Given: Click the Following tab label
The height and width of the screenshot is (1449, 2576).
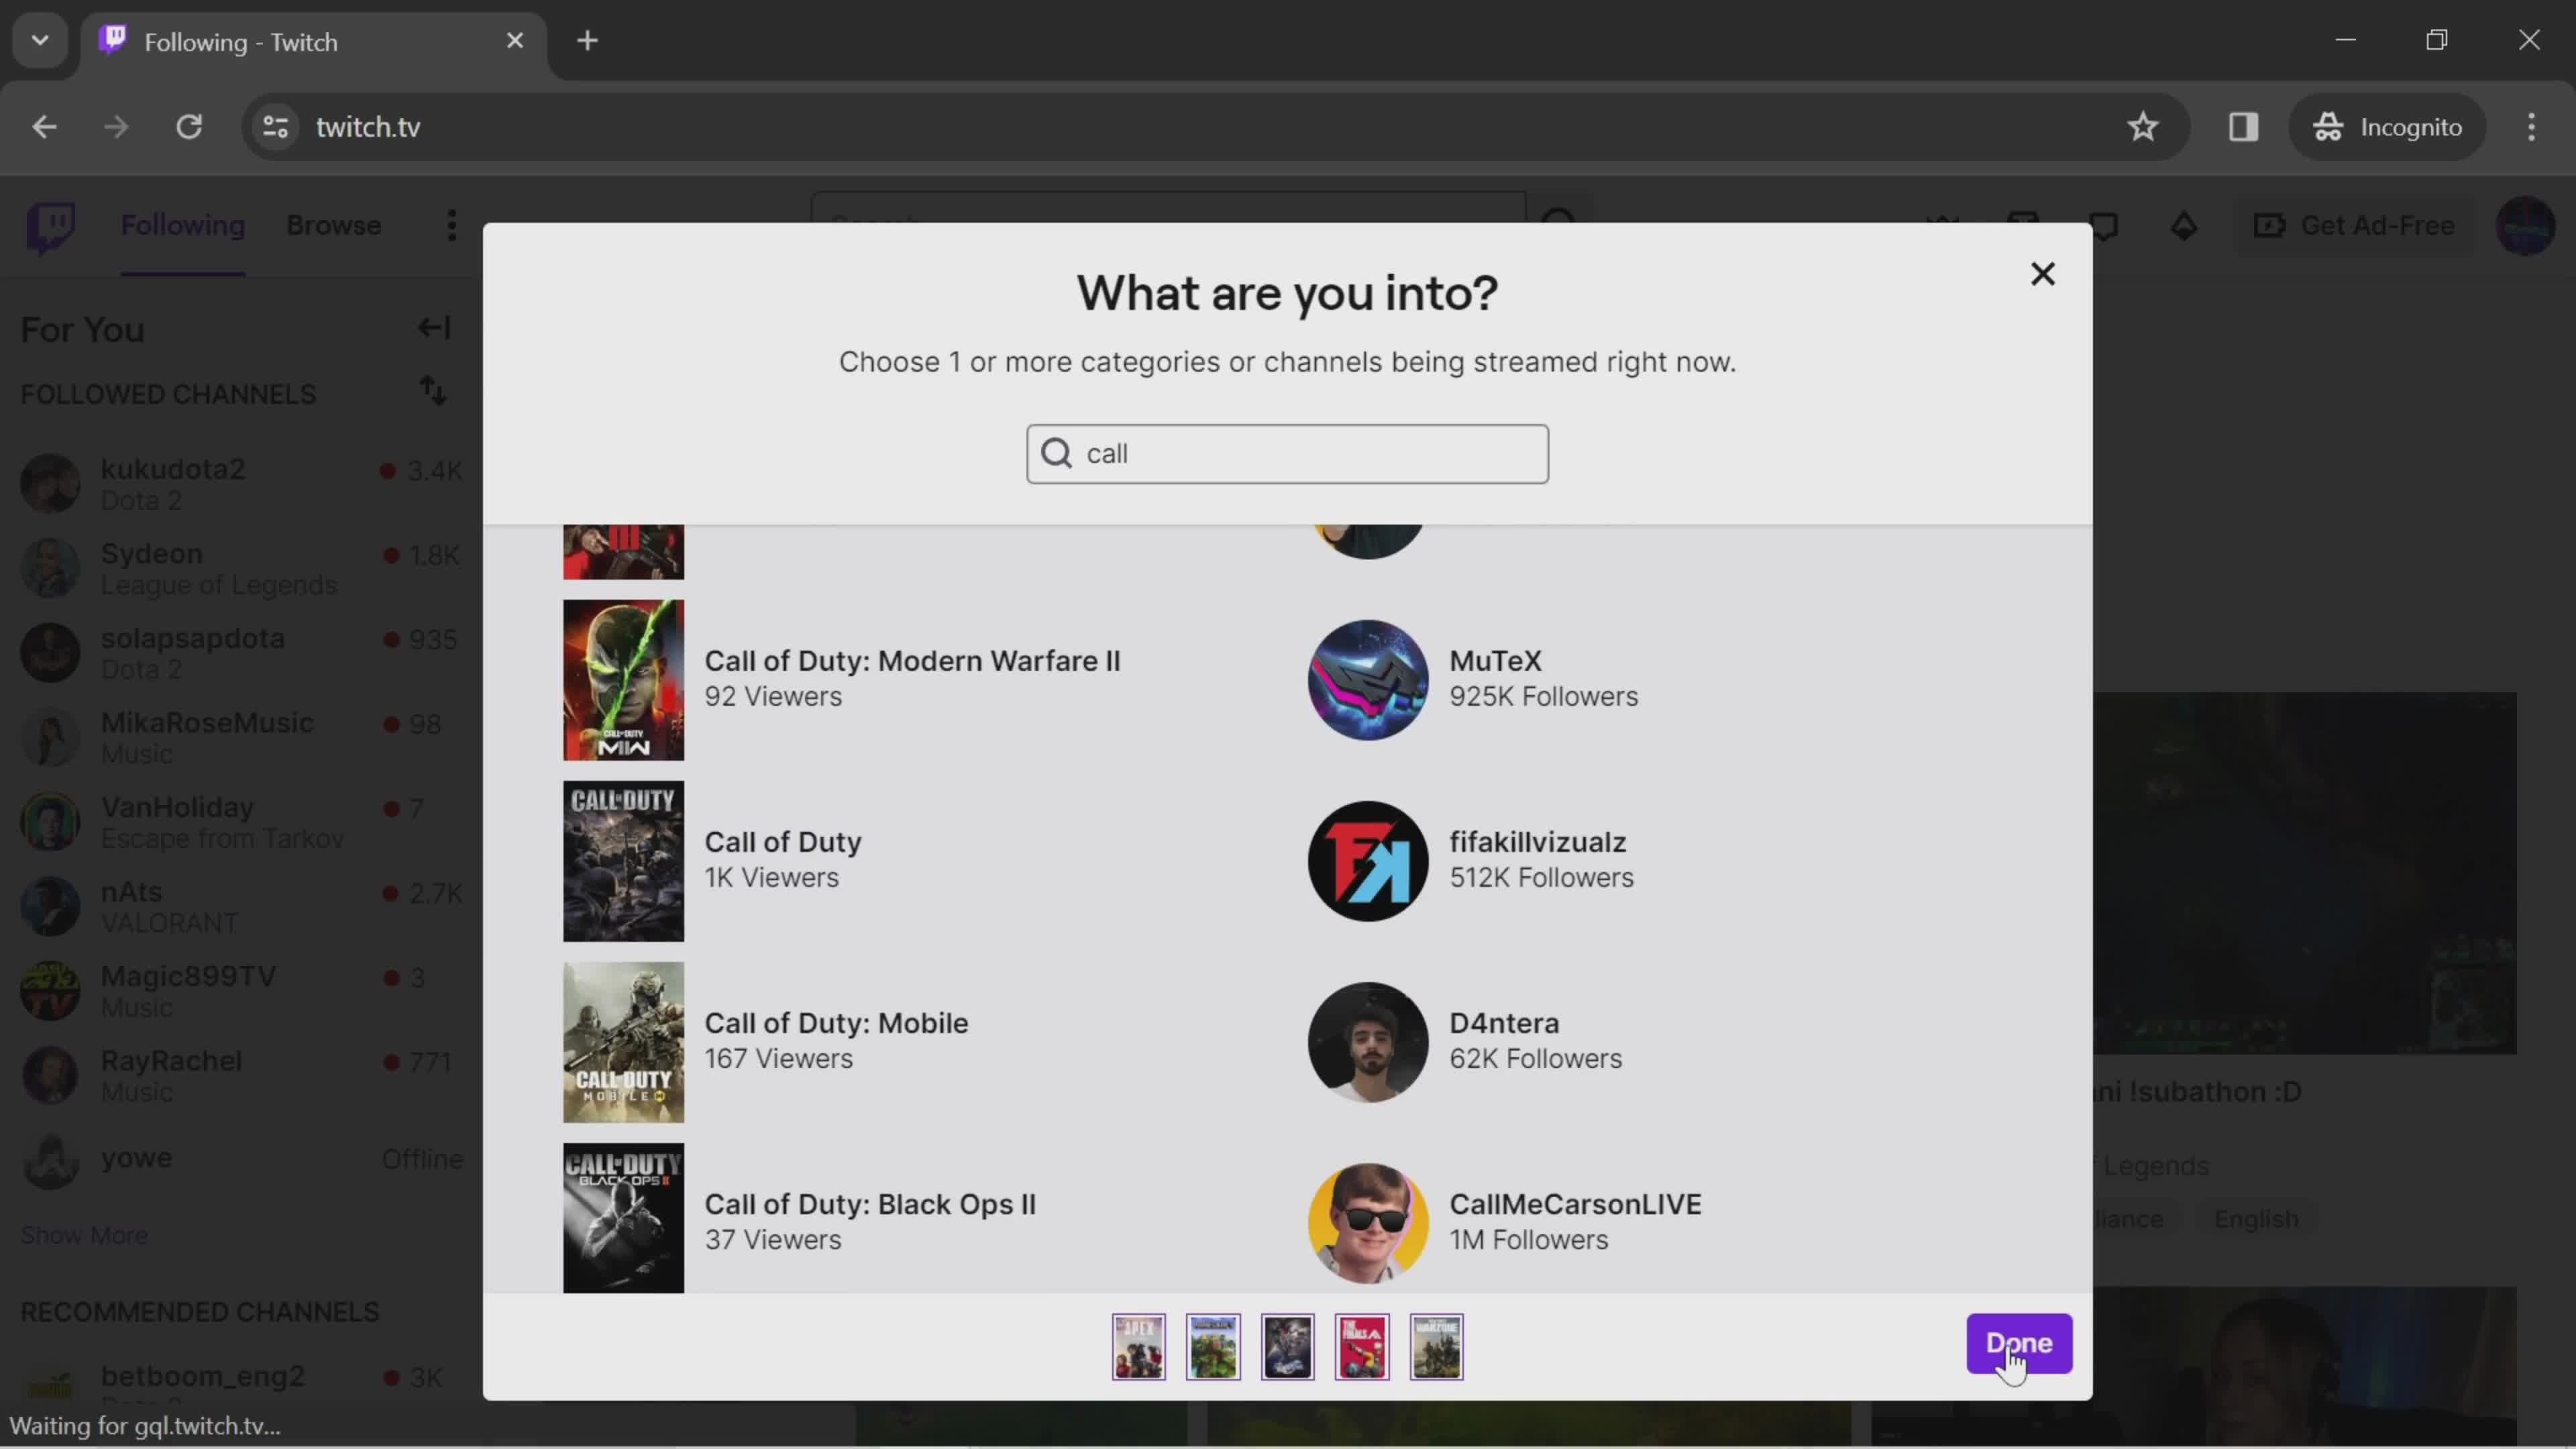Looking at the screenshot, I should (182, 225).
